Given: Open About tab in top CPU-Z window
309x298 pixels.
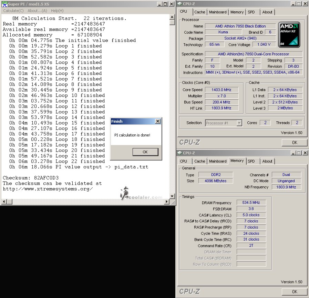Looking at the screenshot, I should coord(267,12).
